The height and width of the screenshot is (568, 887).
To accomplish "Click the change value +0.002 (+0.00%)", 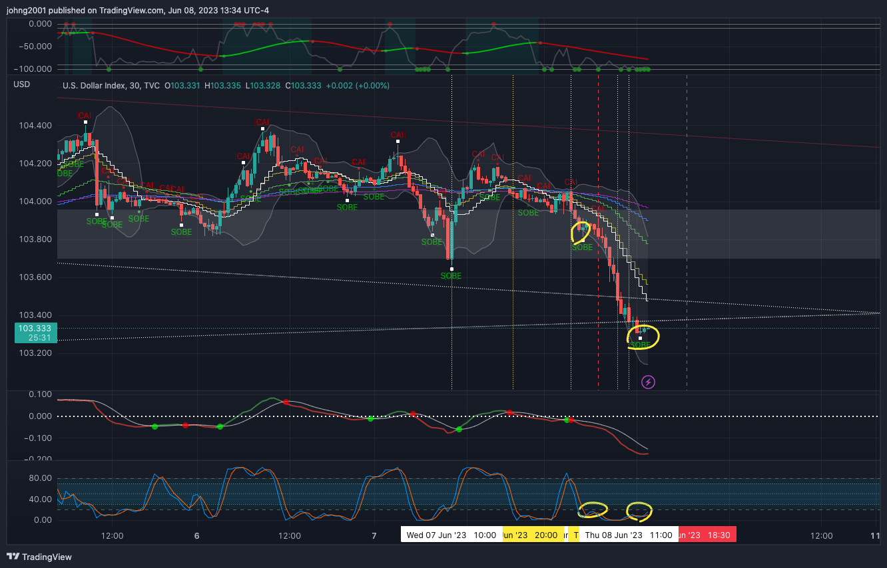I will (x=358, y=86).
